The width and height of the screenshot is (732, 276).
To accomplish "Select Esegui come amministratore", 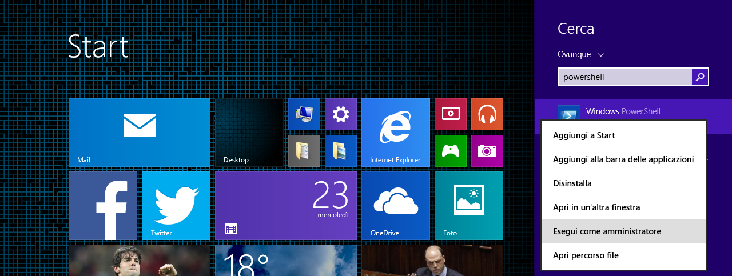I will coord(623,231).
